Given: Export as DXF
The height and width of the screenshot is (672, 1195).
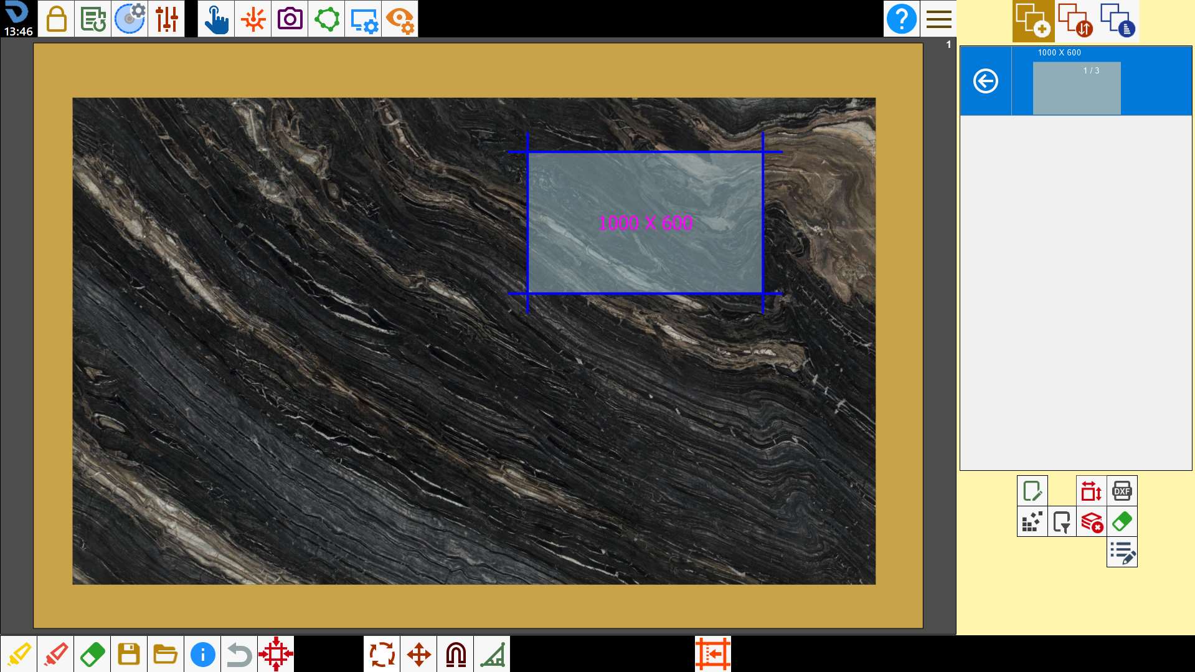Looking at the screenshot, I should 1122,491.
